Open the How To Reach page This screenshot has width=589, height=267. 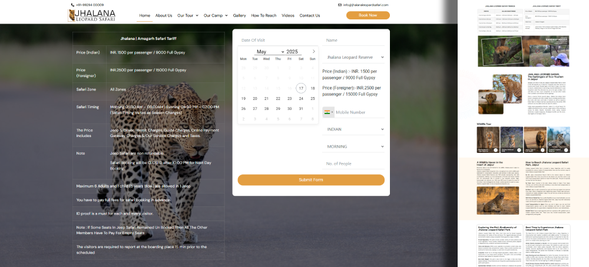[x=263, y=15]
